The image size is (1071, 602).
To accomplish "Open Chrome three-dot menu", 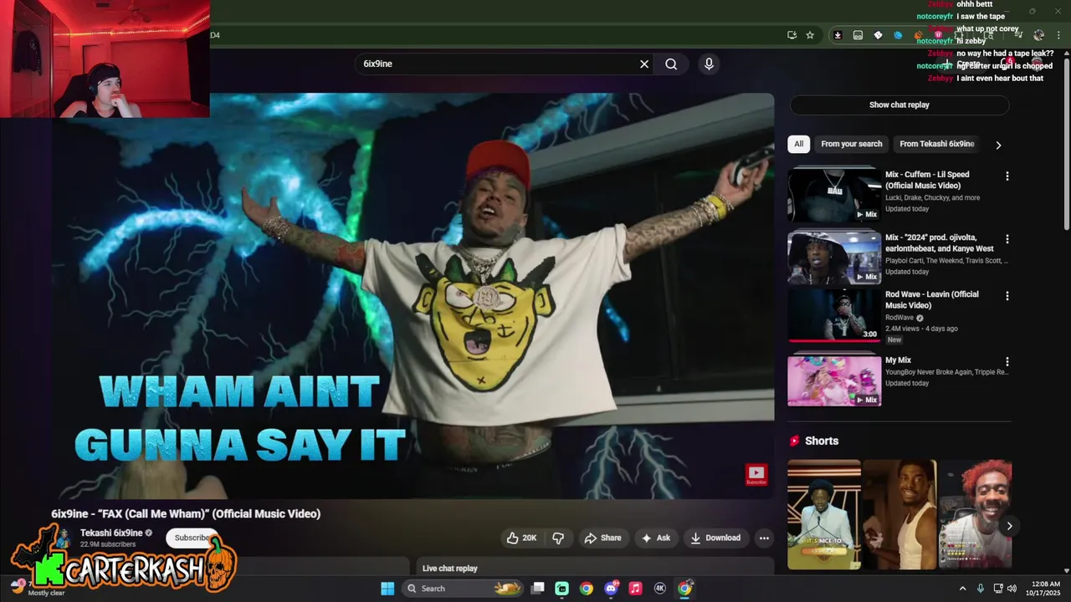I will [1058, 35].
